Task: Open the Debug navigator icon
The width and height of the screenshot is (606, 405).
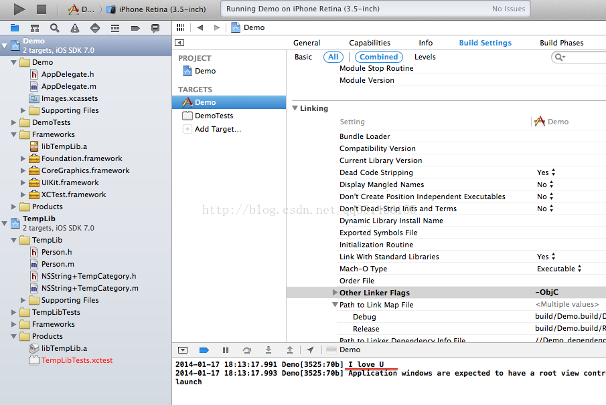Action: (115, 28)
